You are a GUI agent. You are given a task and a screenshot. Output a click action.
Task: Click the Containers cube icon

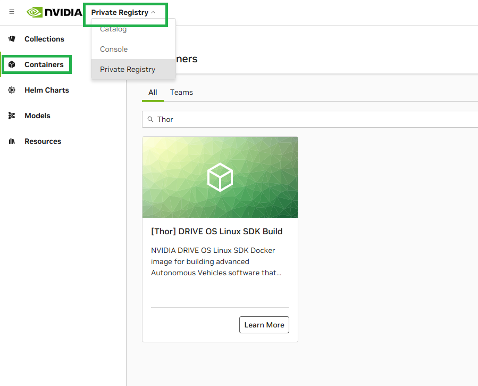pyautogui.click(x=12, y=64)
